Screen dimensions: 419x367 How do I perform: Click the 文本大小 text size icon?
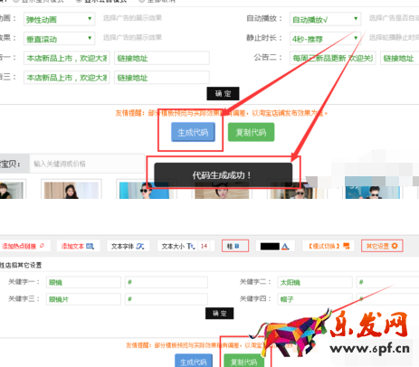pyautogui.click(x=191, y=246)
